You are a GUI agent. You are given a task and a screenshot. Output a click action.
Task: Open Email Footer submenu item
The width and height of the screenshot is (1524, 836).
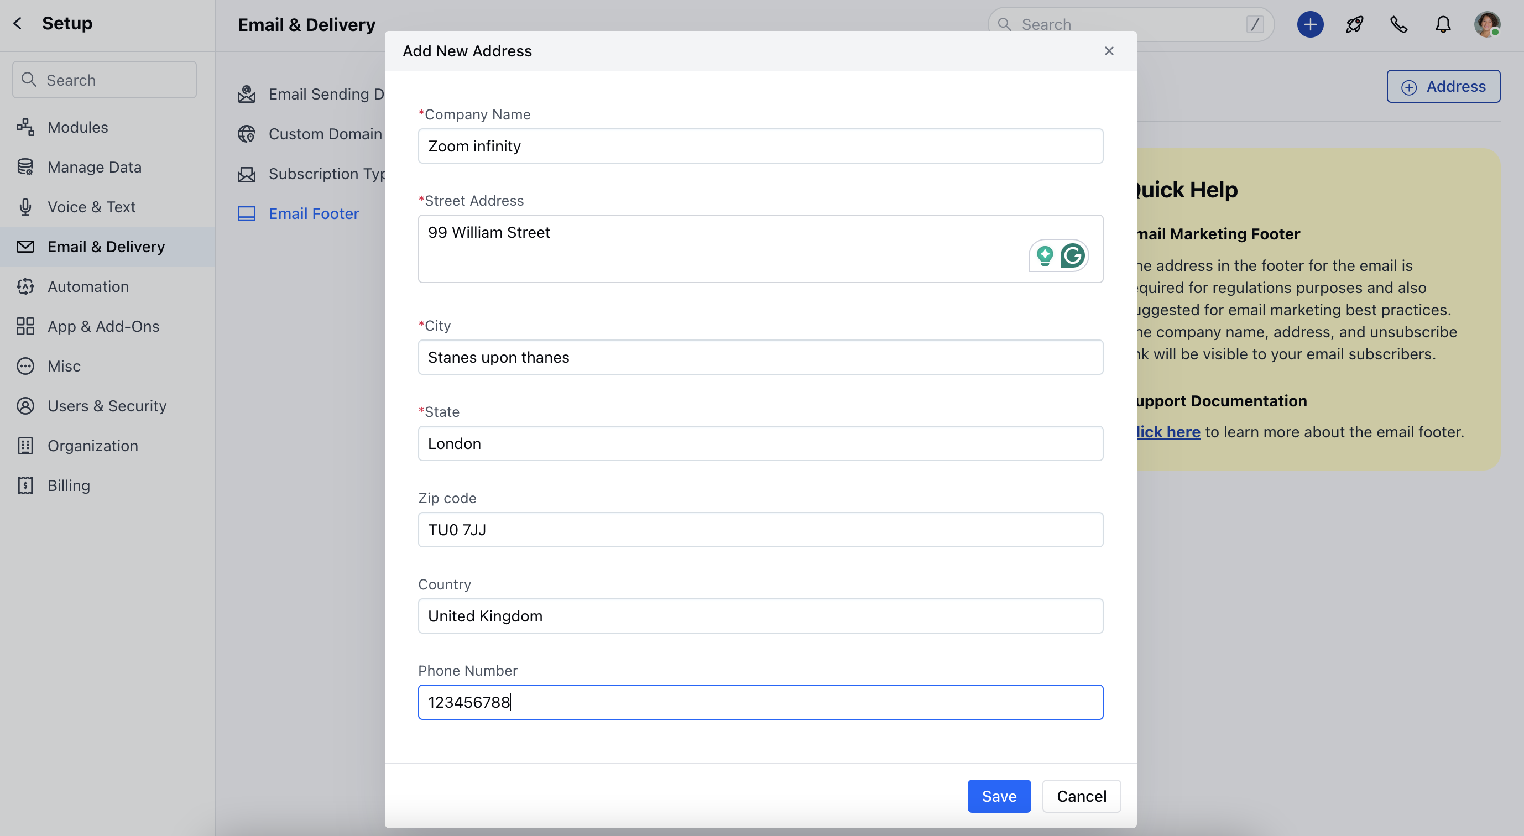313,213
